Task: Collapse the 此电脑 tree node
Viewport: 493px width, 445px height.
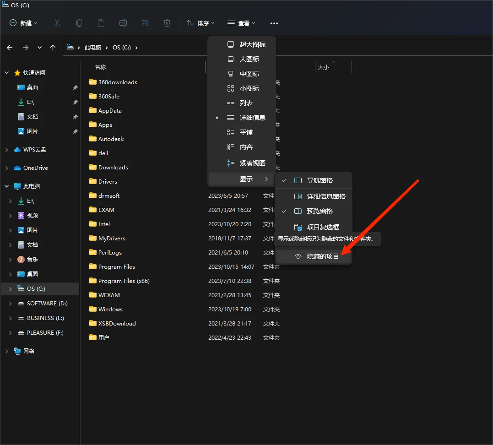Action: point(6,186)
